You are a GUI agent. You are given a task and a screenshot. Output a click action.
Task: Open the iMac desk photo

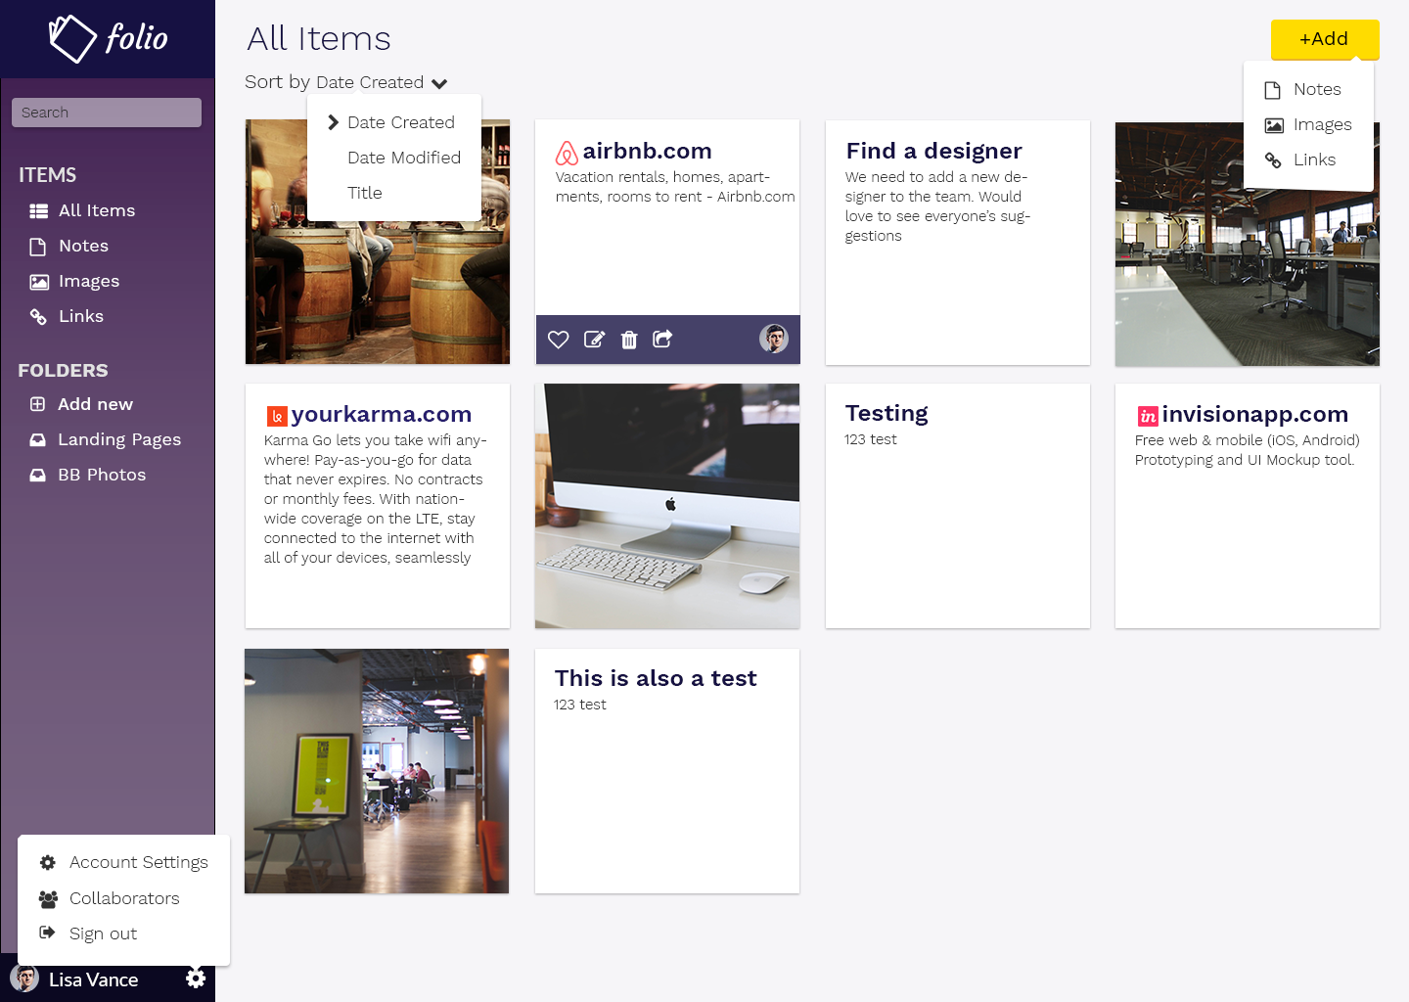667,506
